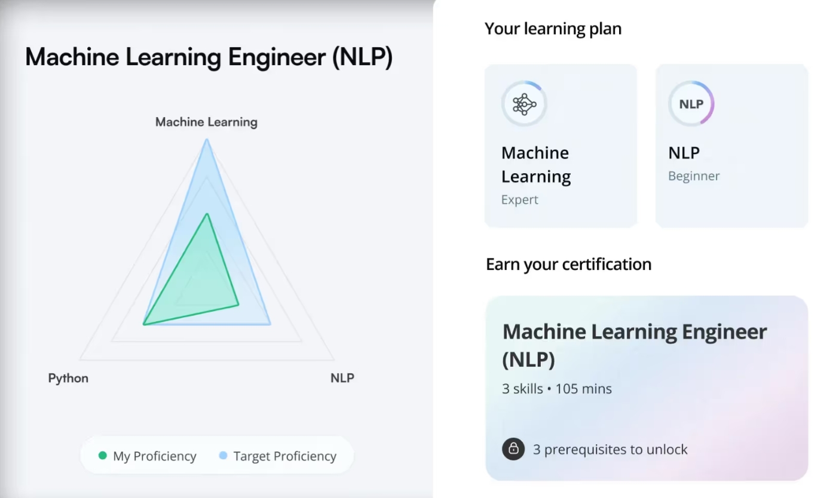Screen dimensions: 833x498
Task: Click the "3 skills • 105 mins" details
Action: pyautogui.click(x=557, y=389)
